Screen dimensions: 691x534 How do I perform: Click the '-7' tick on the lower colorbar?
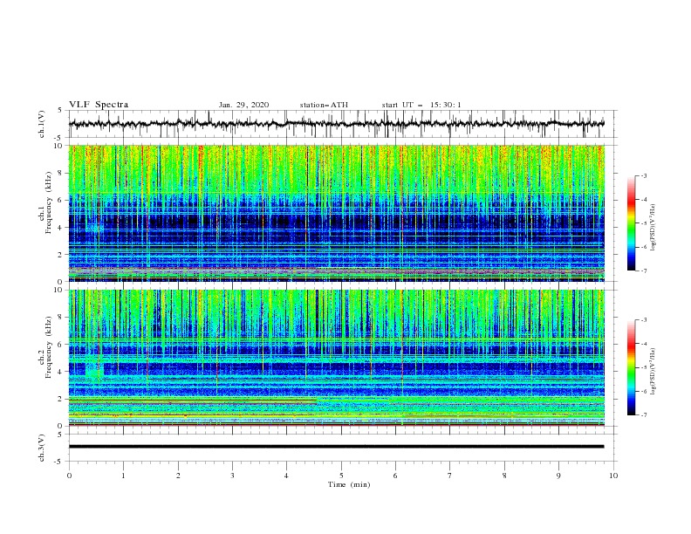pos(643,415)
